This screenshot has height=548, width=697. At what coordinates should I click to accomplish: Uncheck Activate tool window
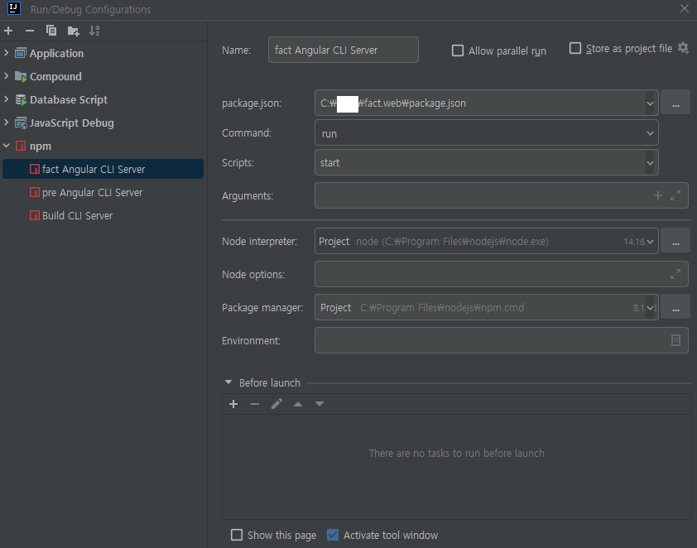tap(333, 535)
